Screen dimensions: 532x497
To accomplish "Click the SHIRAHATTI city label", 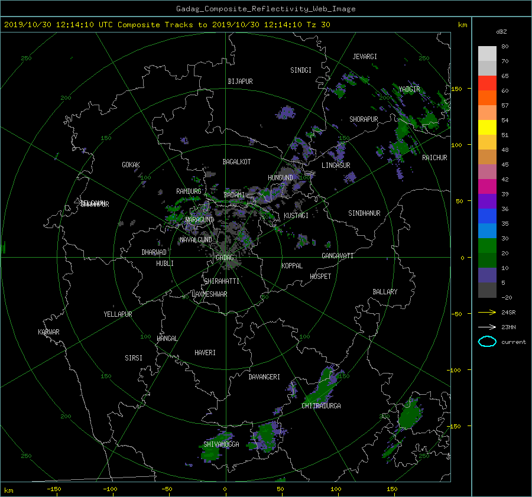I will 222,281.
